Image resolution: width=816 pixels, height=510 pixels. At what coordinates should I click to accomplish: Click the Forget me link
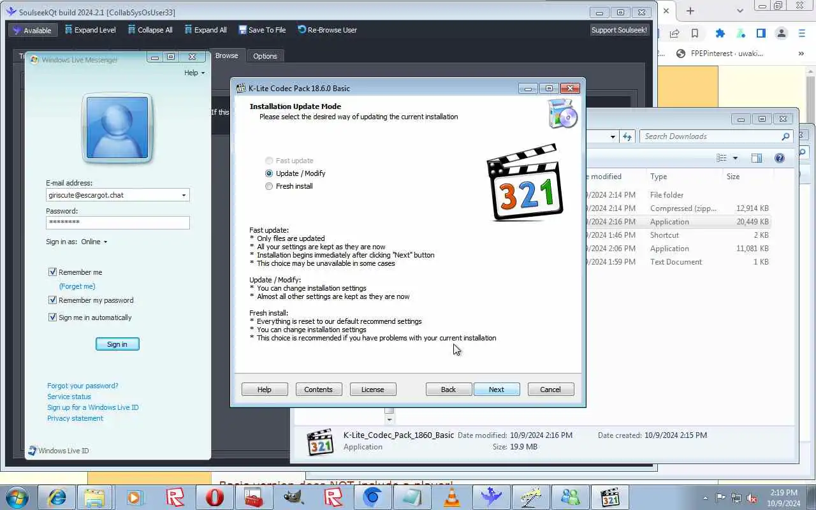coord(77,286)
